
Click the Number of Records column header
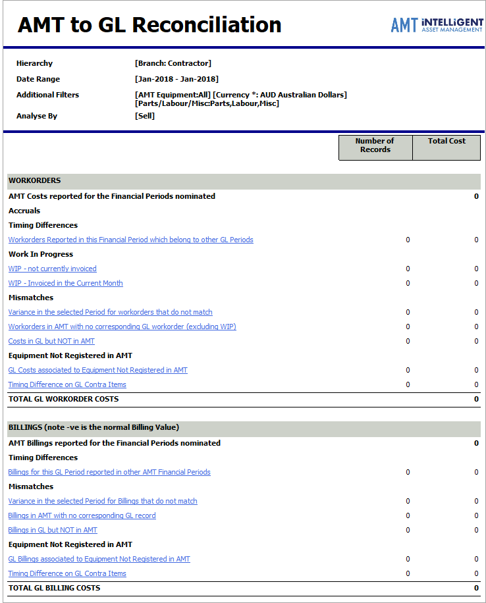click(375, 145)
